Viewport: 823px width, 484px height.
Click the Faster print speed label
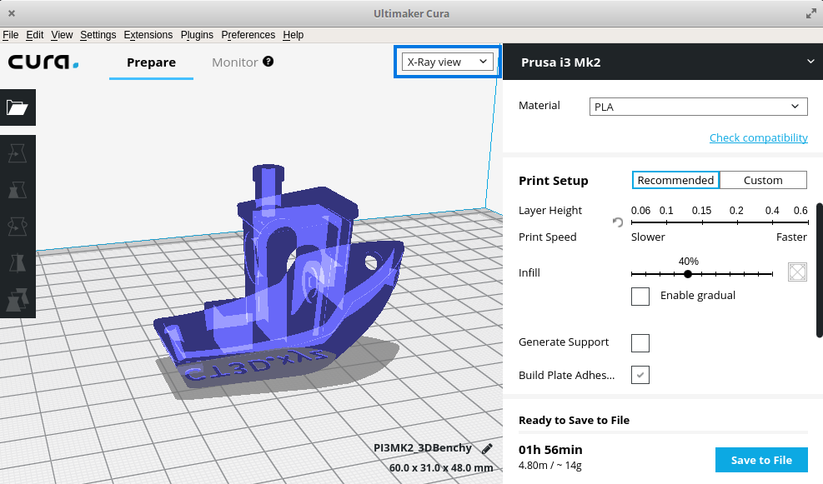(x=791, y=237)
